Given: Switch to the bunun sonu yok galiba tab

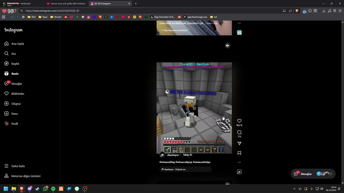Looking at the screenshot, I should click(66, 3).
